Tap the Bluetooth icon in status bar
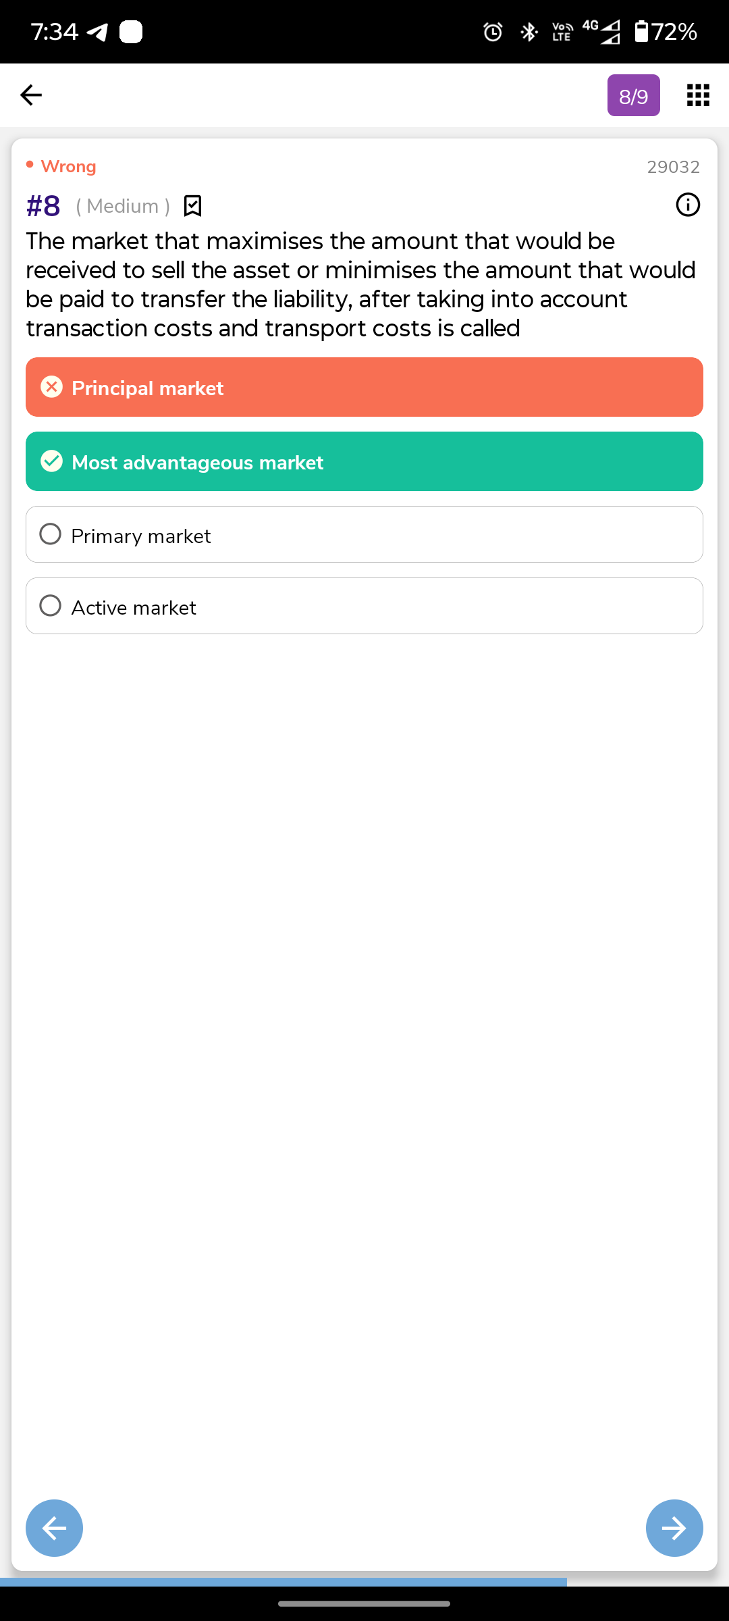This screenshot has width=729, height=1621. [529, 32]
